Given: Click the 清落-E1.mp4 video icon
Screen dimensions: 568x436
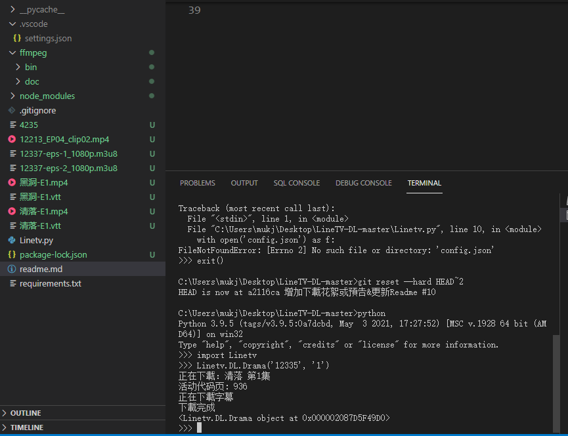Looking at the screenshot, I should pyautogui.click(x=12, y=211).
